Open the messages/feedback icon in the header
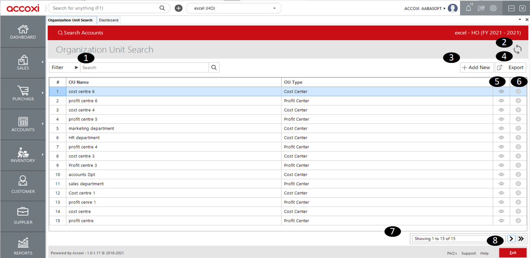 (x=480, y=8)
